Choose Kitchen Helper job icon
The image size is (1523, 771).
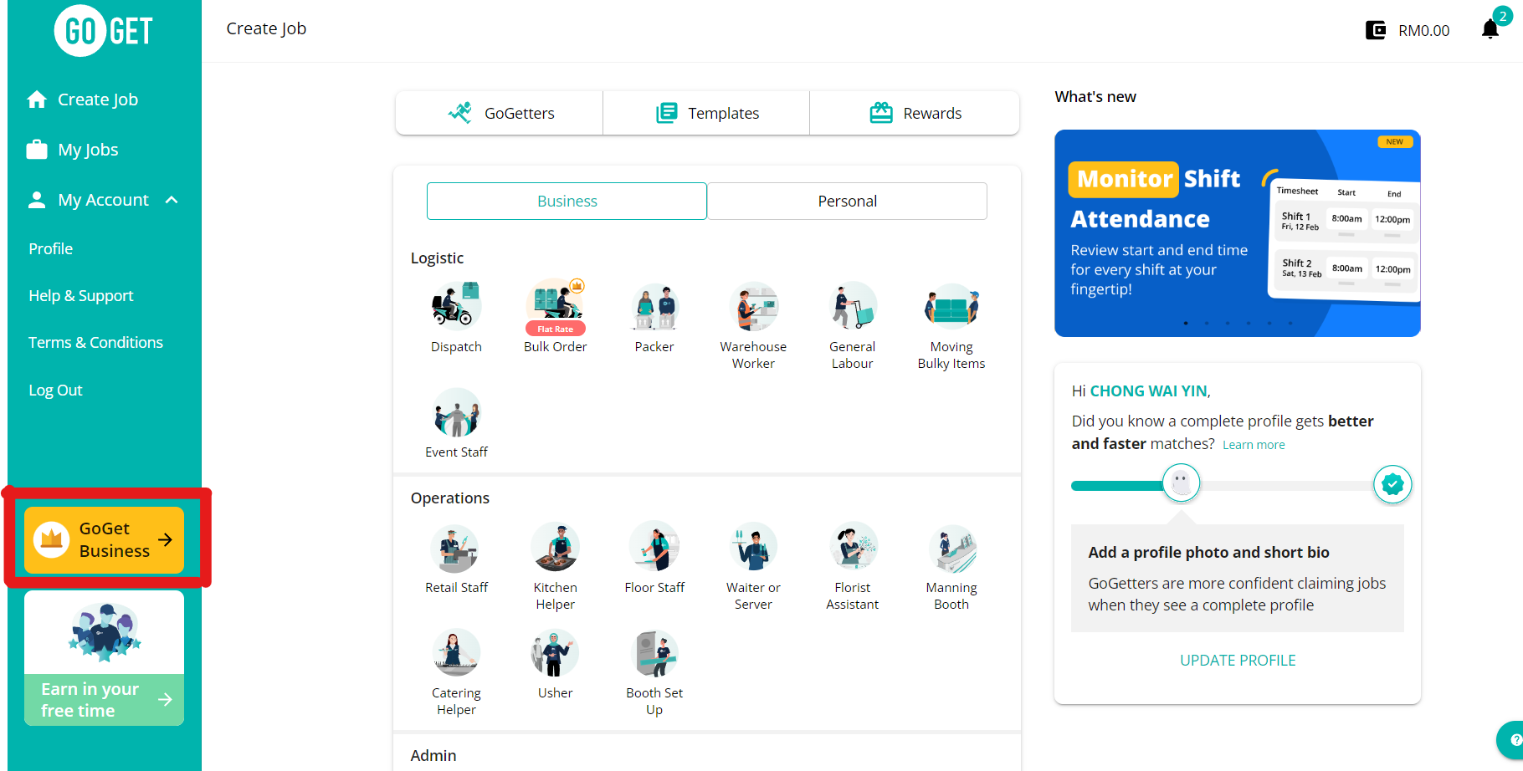tap(555, 548)
